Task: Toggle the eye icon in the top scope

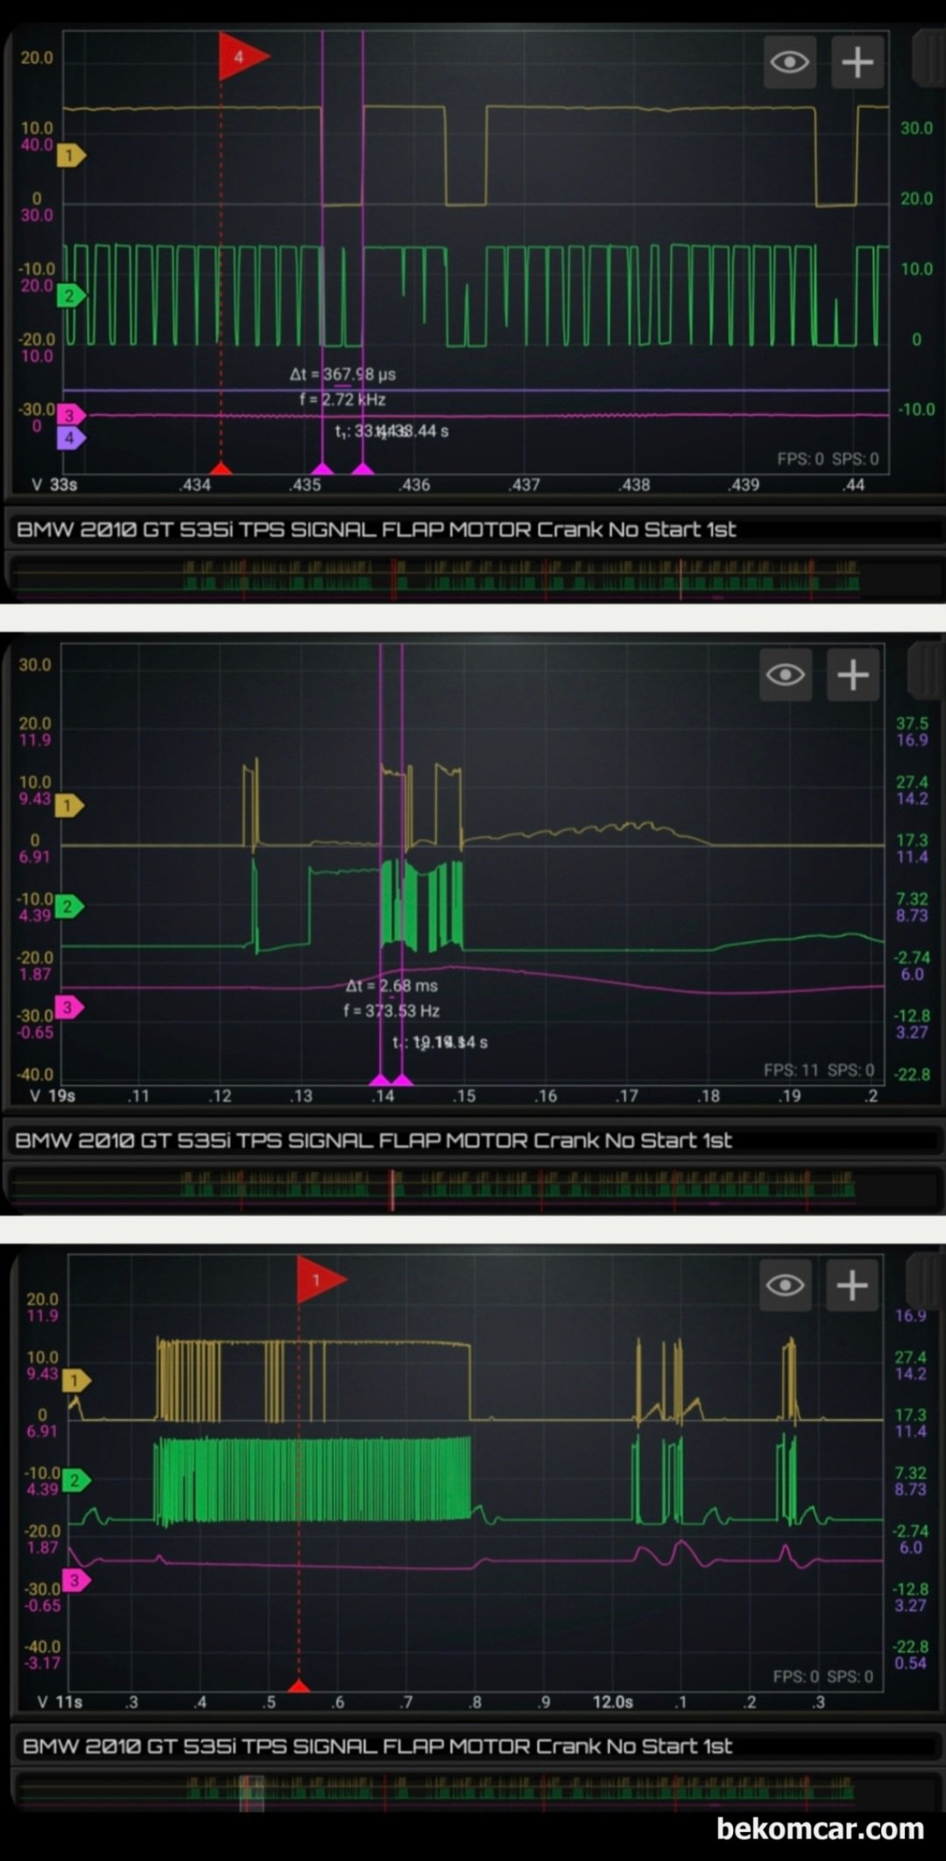Action: coord(789,62)
